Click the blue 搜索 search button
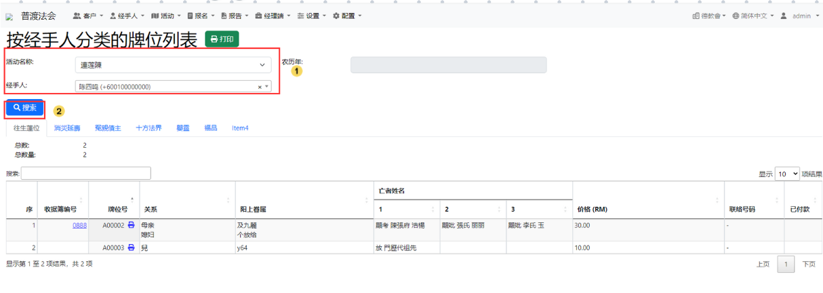The image size is (823, 293). [x=25, y=108]
